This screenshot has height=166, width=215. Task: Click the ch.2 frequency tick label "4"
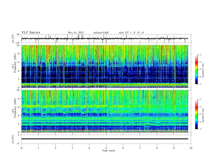tap(19, 116)
